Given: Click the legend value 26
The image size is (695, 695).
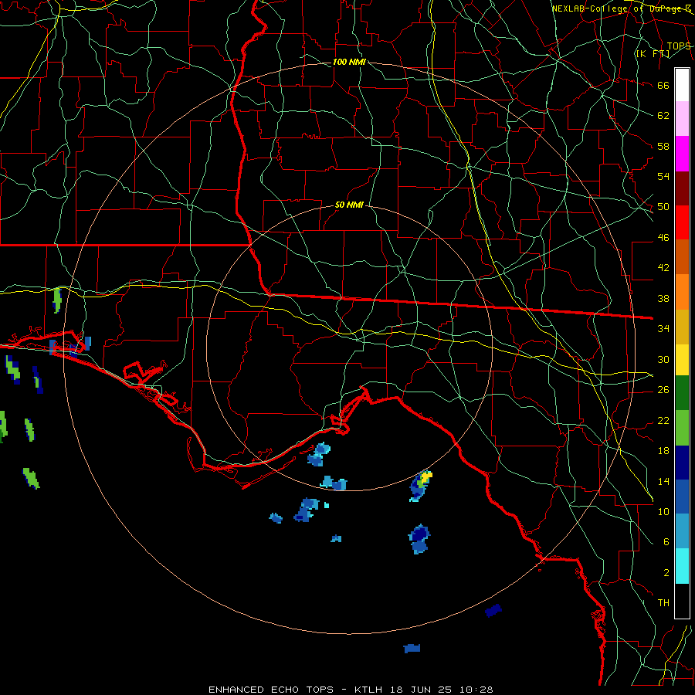Looking at the screenshot, I should pyautogui.click(x=663, y=390).
